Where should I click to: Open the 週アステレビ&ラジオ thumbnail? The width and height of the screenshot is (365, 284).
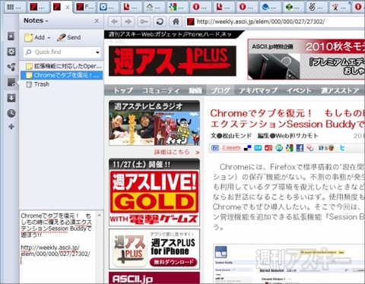(154, 128)
